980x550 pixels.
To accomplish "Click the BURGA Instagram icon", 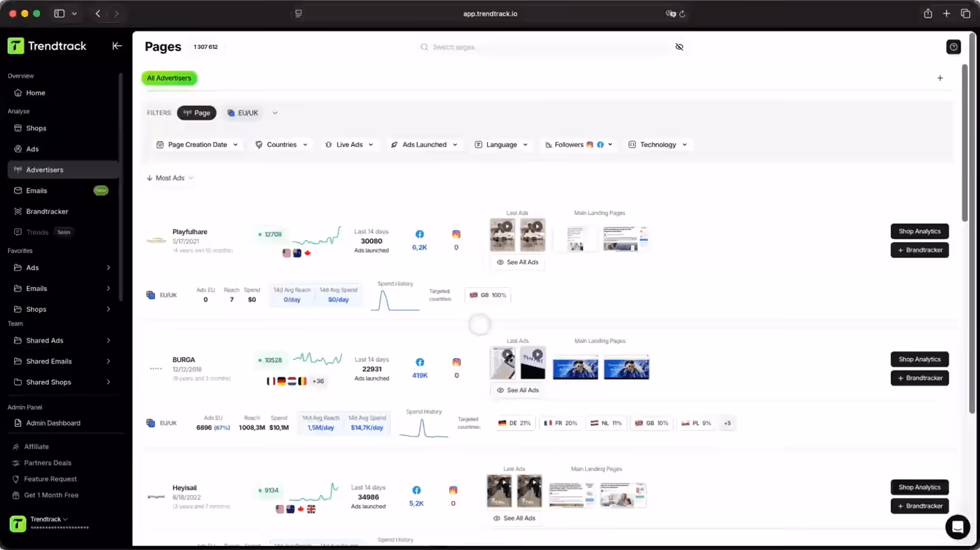I will (456, 362).
